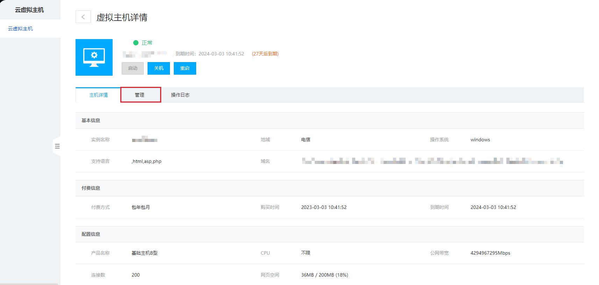Image resolution: width=599 pixels, height=285 pixels.
Task: Click the 基础主机B型 product name value
Action: [144, 253]
